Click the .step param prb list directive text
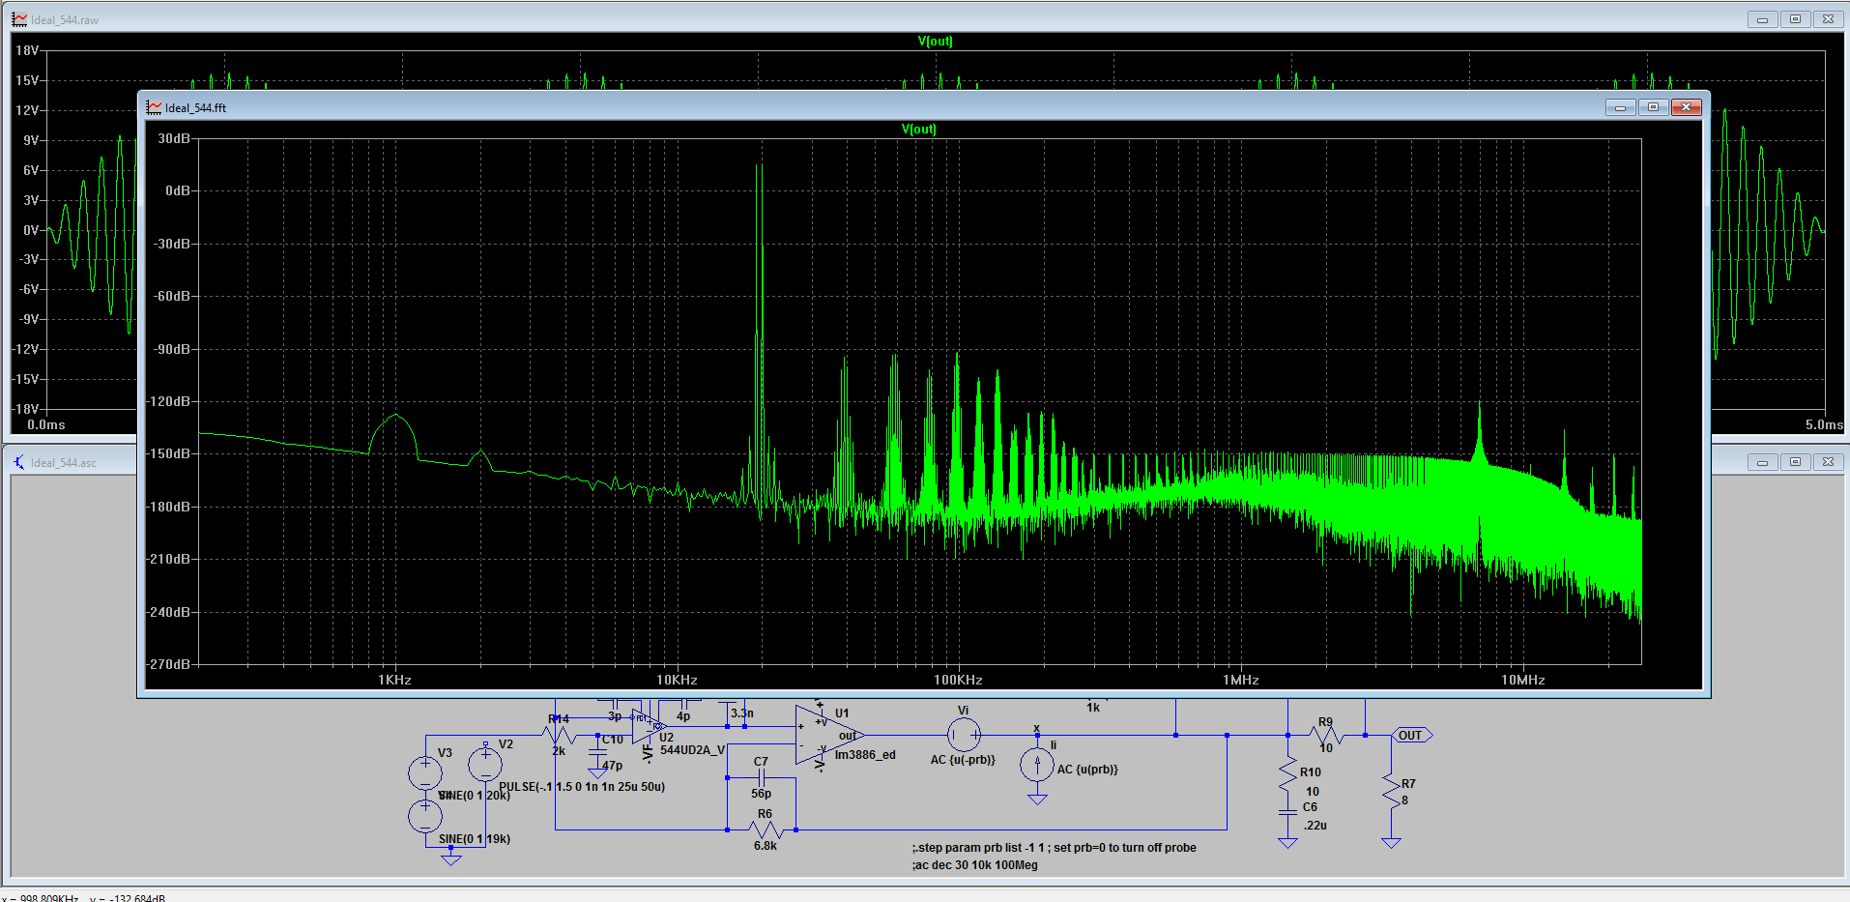The height and width of the screenshot is (902, 1850). 1054,848
